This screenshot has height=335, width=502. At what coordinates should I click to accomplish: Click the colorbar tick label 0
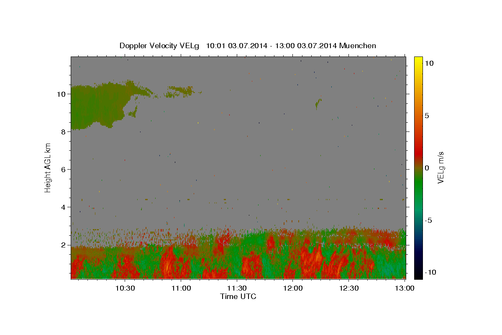(427, 167)
